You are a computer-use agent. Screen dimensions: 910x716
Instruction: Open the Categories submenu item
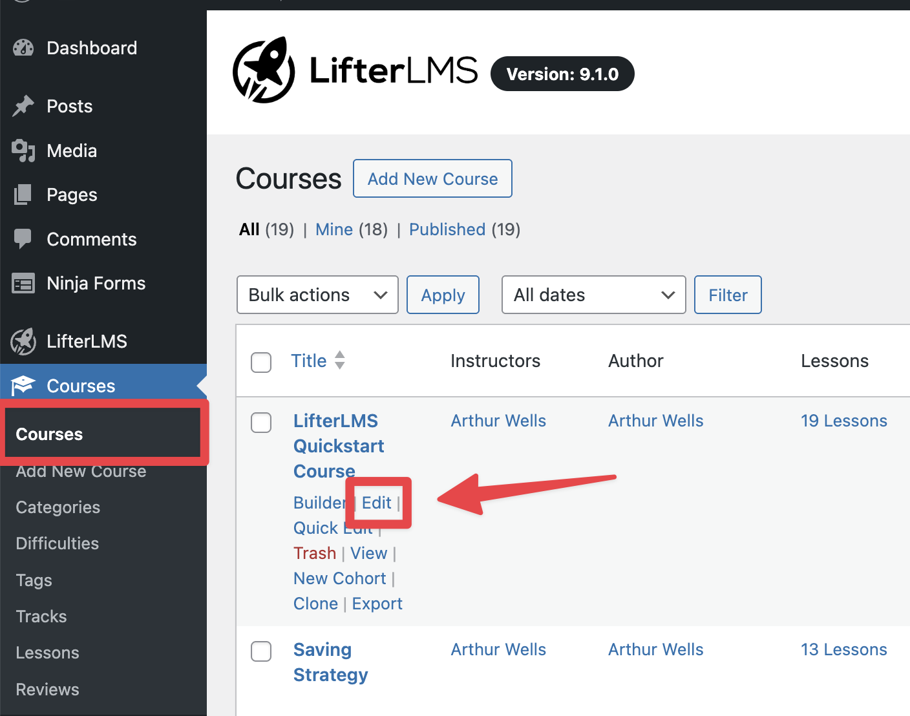click(58, 507)
